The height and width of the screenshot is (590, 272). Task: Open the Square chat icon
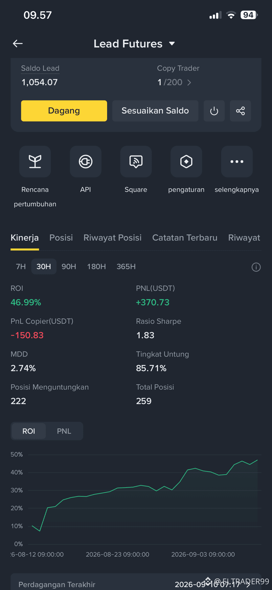coord(136,162)
